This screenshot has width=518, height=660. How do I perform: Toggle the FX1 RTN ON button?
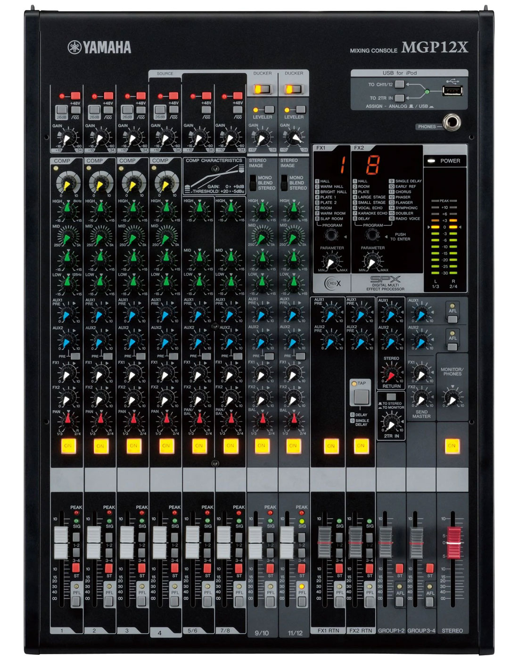(x=331, y=445)
